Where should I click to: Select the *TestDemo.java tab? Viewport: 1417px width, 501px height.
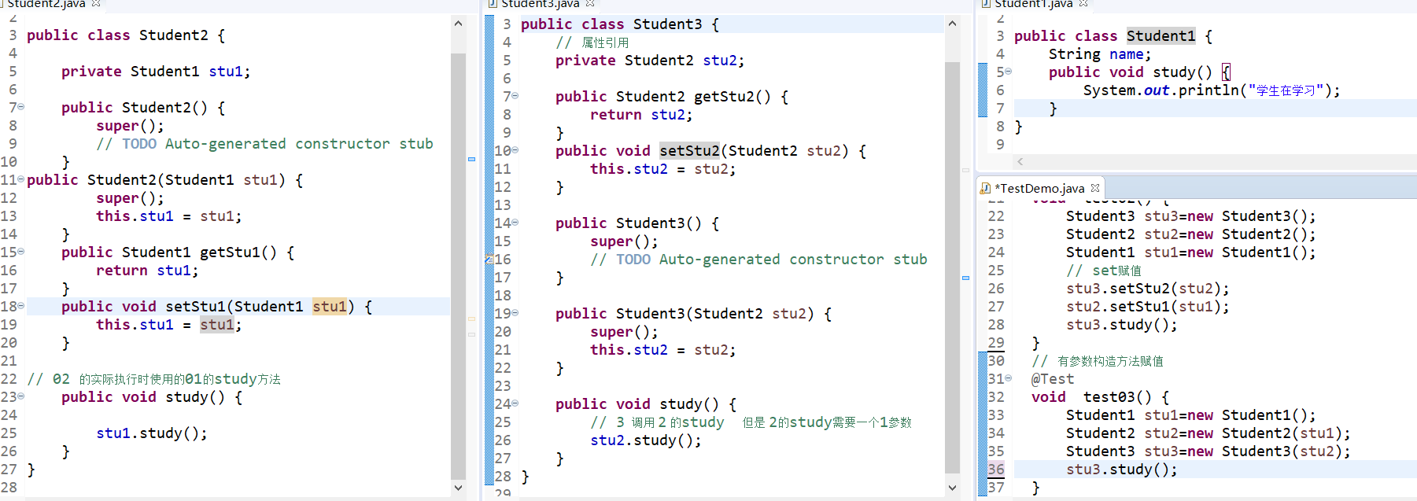pos(1039,188)
